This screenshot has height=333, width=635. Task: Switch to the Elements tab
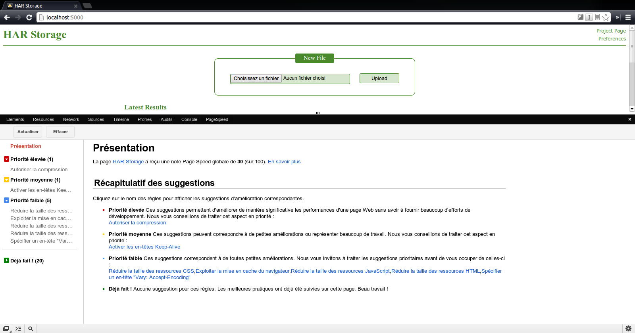[15, 119]
